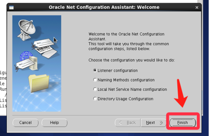
Task: Click the 'Choose the configuration you would like to do:' text
Action: 131,60
